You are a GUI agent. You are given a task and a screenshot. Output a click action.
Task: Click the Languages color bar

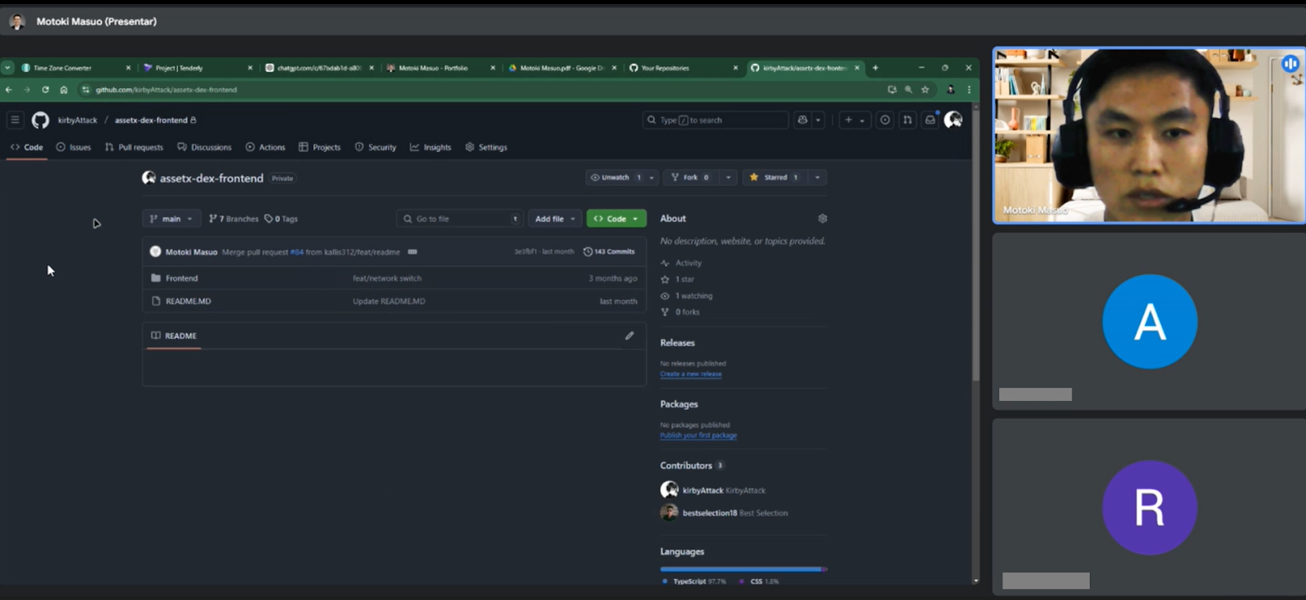click(741, 569)
